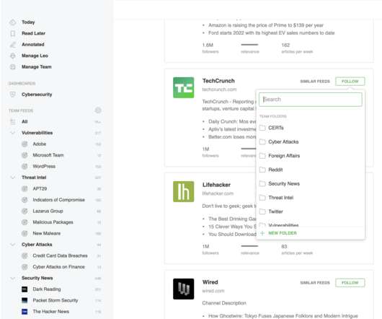Click the New Folder button
382x319 pixels.
pyautogui.click(x=278, y=233)
